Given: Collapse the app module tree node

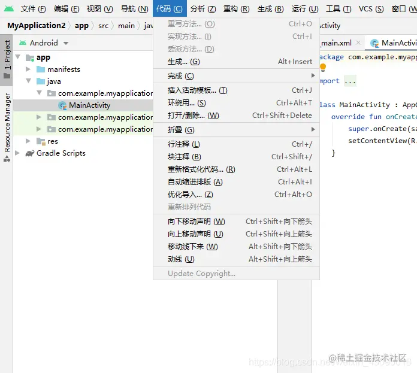Looking at the screenshot, I should [18, 57].
